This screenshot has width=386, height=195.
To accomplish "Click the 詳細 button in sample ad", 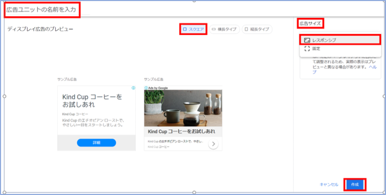I will pyautogui.click(x=96, y=143).
